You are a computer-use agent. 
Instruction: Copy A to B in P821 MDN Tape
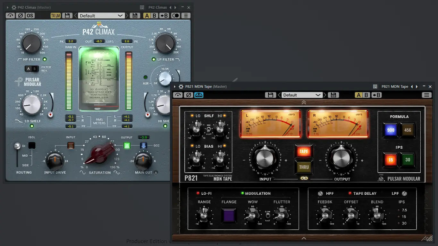pyautogui.click(x=376, y=95)
